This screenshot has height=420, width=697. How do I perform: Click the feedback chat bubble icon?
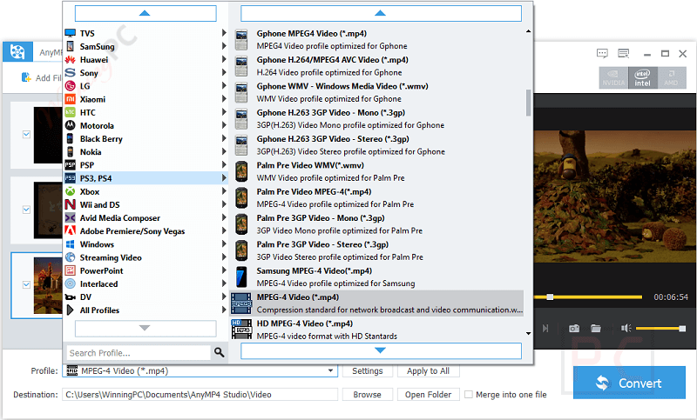tap(602, 54)
